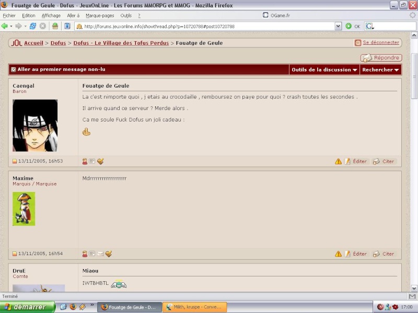Image resolution: width=418 pixels, height=313 pixels.
Task: Open the Marque-pages menu
Action: pyautogui.click(x=100, y=16)
